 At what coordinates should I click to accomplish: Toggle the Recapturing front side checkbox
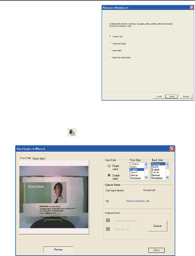tap(108, 220)
